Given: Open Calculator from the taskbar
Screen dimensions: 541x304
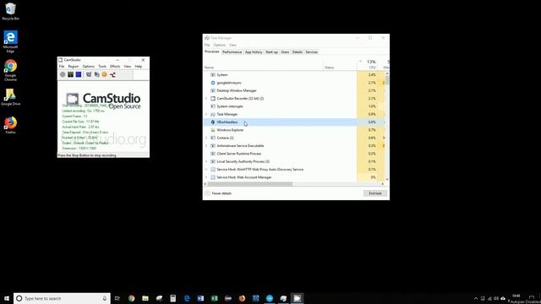Looking at the screenshot, I should click(172, 298).
